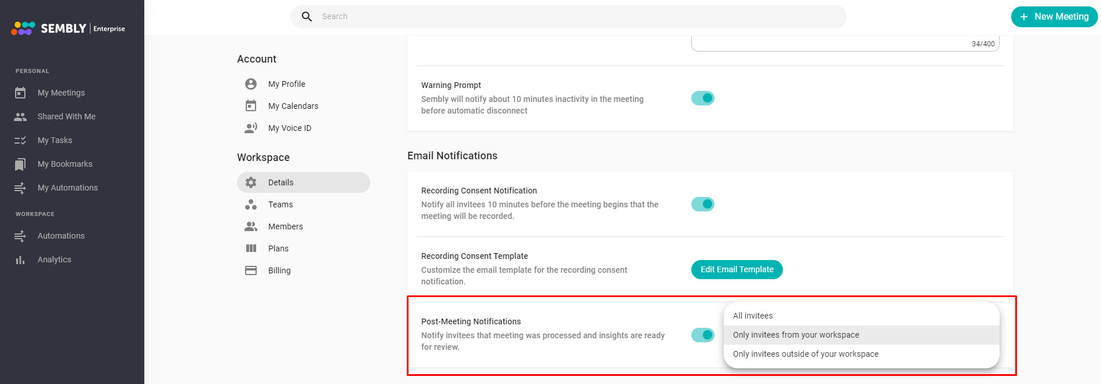Click the Teams icon in settings

(x=251, y=204)
